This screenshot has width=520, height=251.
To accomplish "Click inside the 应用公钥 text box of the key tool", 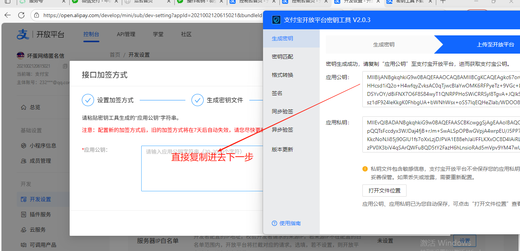I will point(441,89).
